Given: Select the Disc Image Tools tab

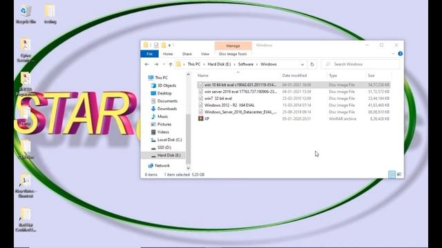Looking at the screenshot, I should coord(233,54).
